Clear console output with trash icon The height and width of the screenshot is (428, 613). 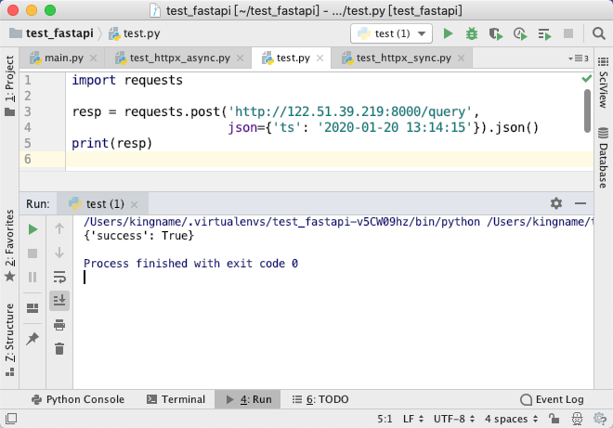pyautogui.click(x=59, y=348)
